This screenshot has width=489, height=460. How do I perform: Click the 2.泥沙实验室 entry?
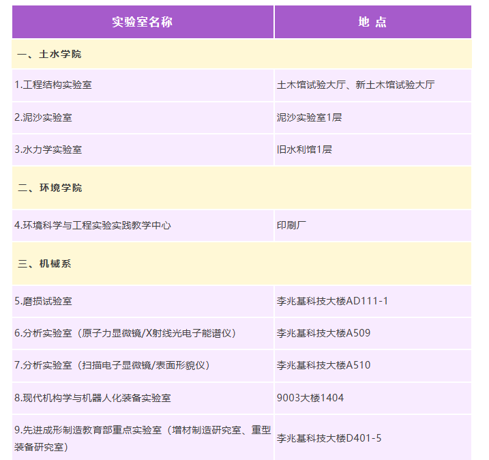point(43,117)
